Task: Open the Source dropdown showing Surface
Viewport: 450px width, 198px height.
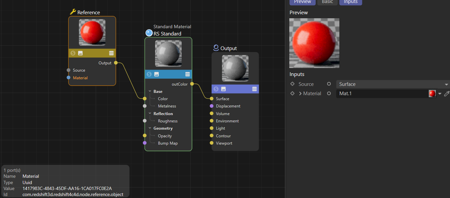Action: coord(393,84)
